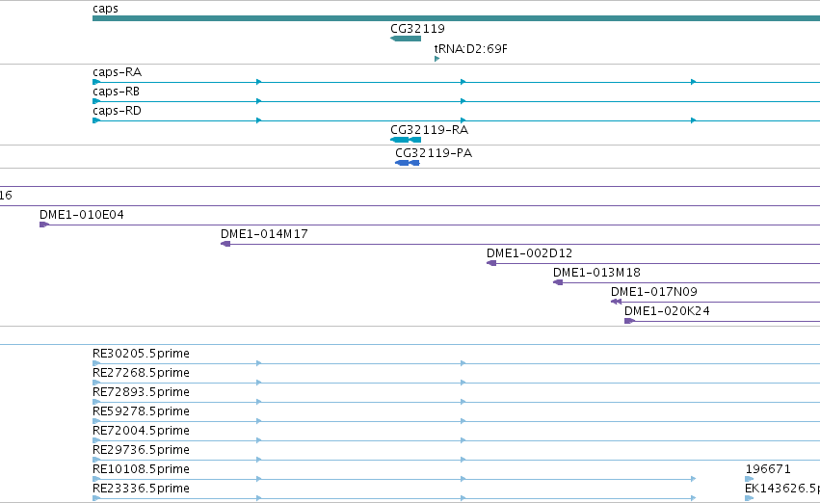Select the RE72004.5prime EST label
Image resolution: width=820 pixels, height=503 pixels.
141,431
